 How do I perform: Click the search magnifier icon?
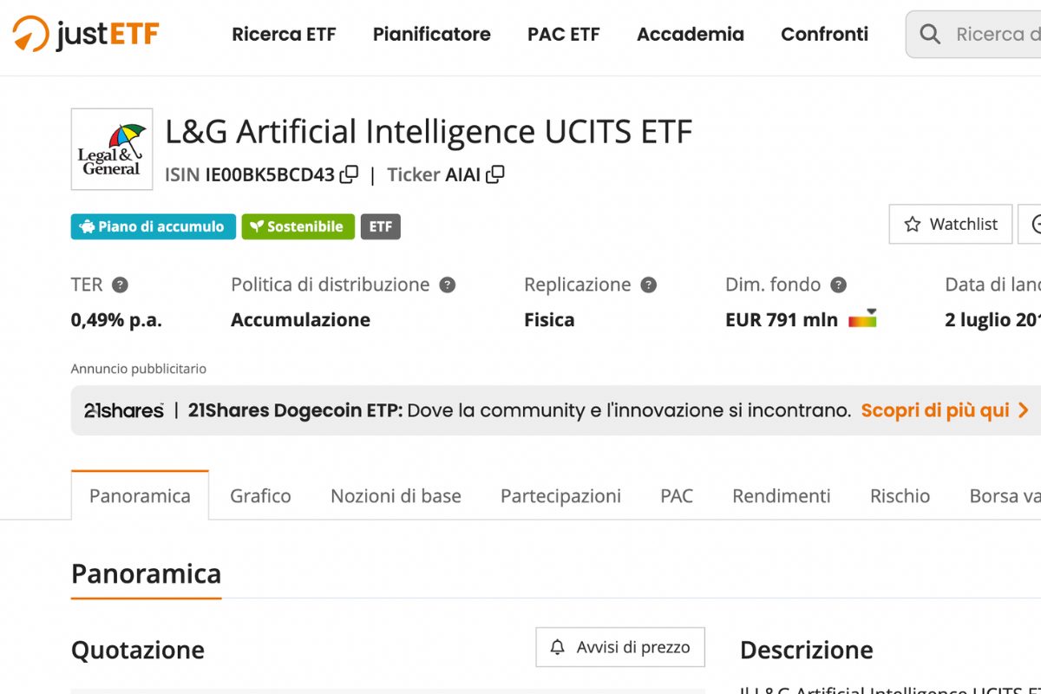(930, 34)
